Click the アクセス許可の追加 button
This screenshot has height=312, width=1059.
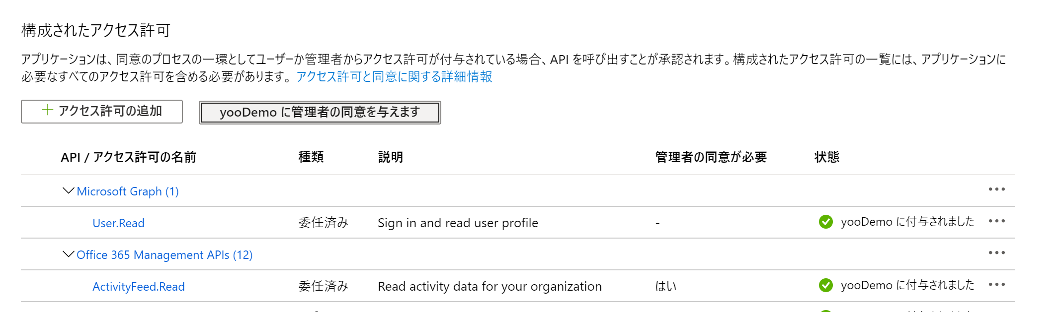[x=101, y=111]
